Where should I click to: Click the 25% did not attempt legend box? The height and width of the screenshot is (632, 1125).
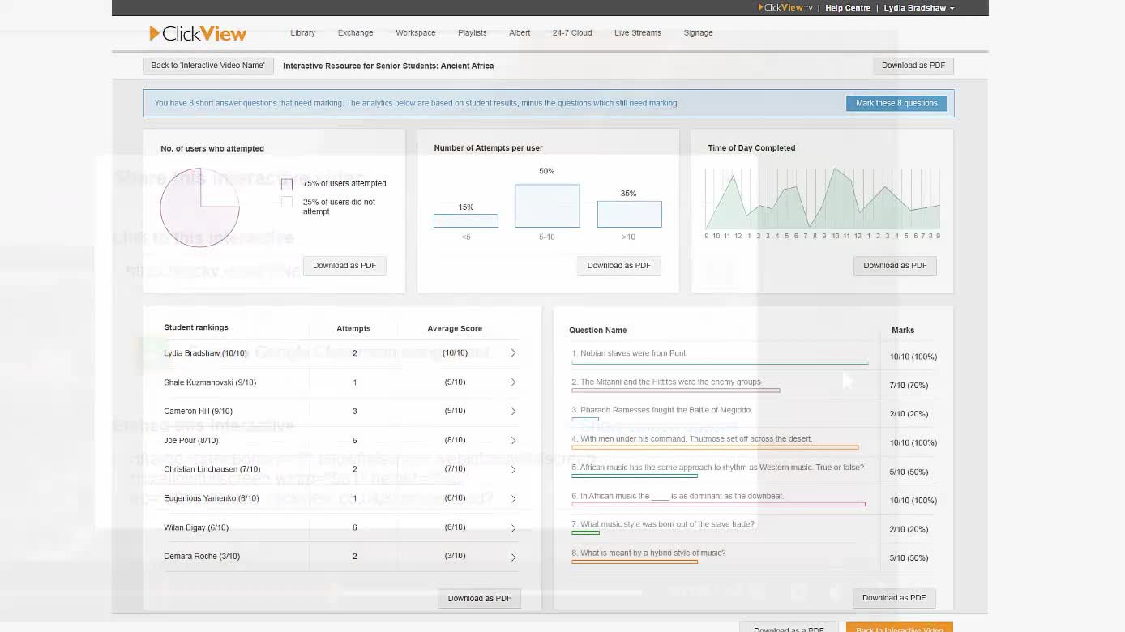click(x=286, y=202)
